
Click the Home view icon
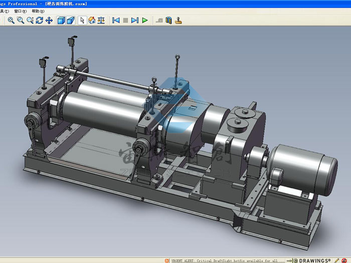coord(92,21)
